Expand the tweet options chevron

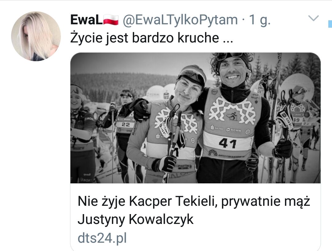[313, 18]
